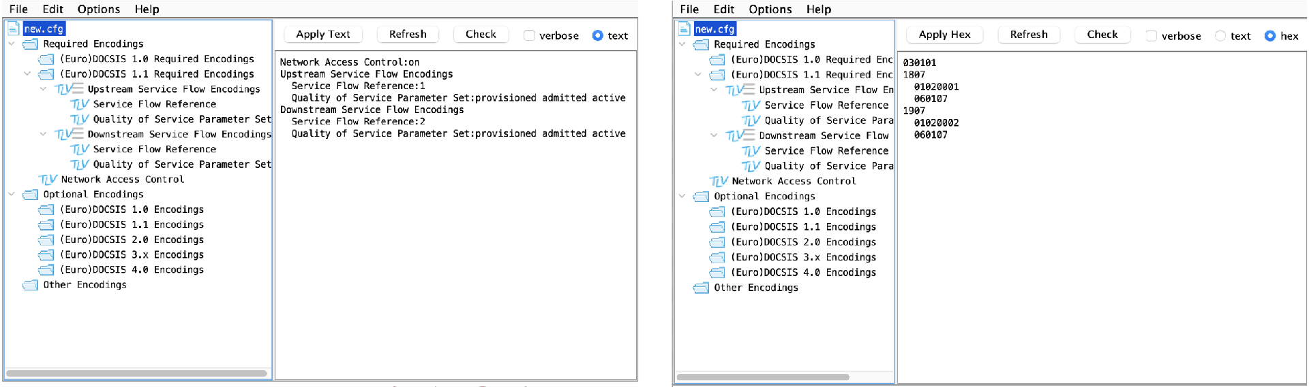This screenshot has width=1309, height=387.
Task: Enable verbose checkbox in right window
Action: 1152,35
